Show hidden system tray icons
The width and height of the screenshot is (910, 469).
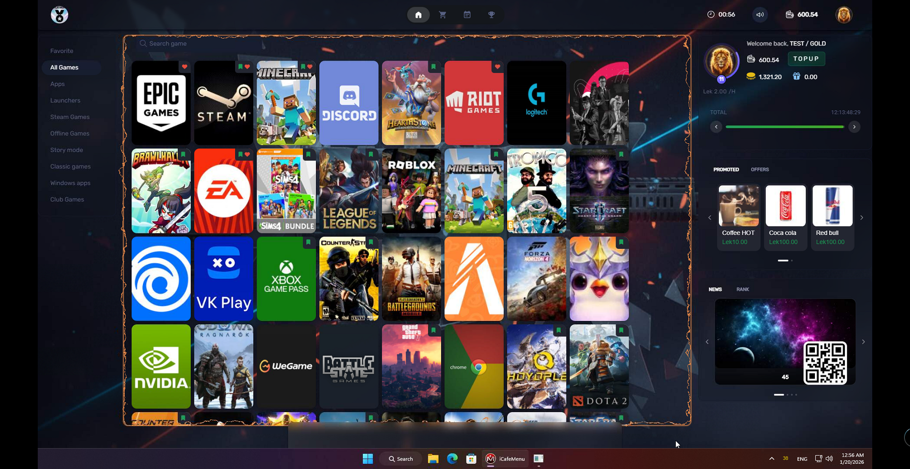coord(771,458)
